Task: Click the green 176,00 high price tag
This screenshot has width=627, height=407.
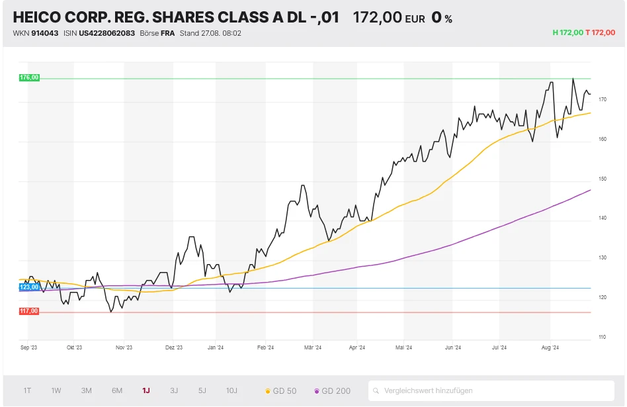Action: point(30,77)
